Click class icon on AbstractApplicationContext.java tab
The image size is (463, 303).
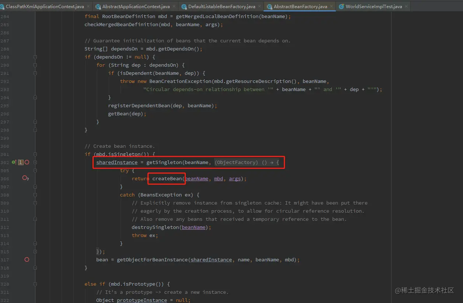[98, 7]
